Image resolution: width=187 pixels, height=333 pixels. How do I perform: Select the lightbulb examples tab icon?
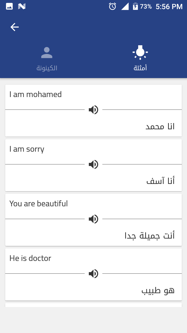(140, 52)
